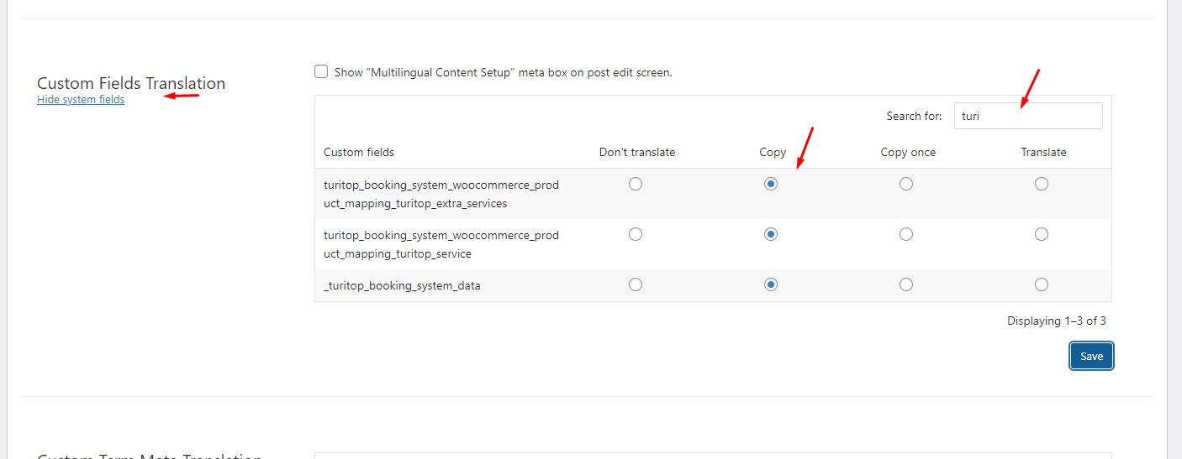Viewport: 1182px width, 459px height.
Task: Select Don't translate for _turitop_booking_system_data
Action: click(636, 285)
